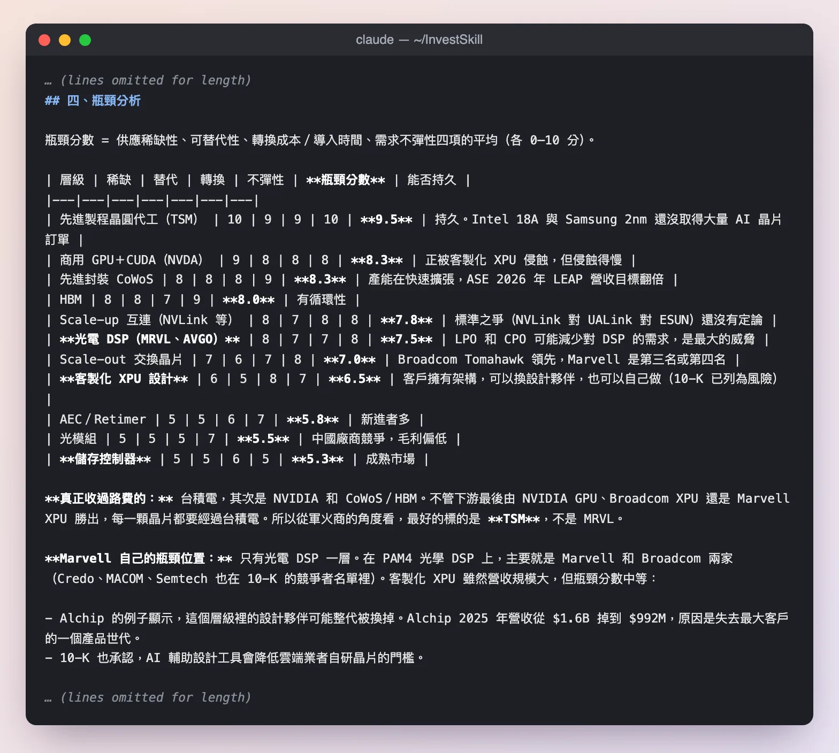The image size is (839, 753).
Task: Click the window title claude — ~/InvestSkill
Action: [419, 40]
